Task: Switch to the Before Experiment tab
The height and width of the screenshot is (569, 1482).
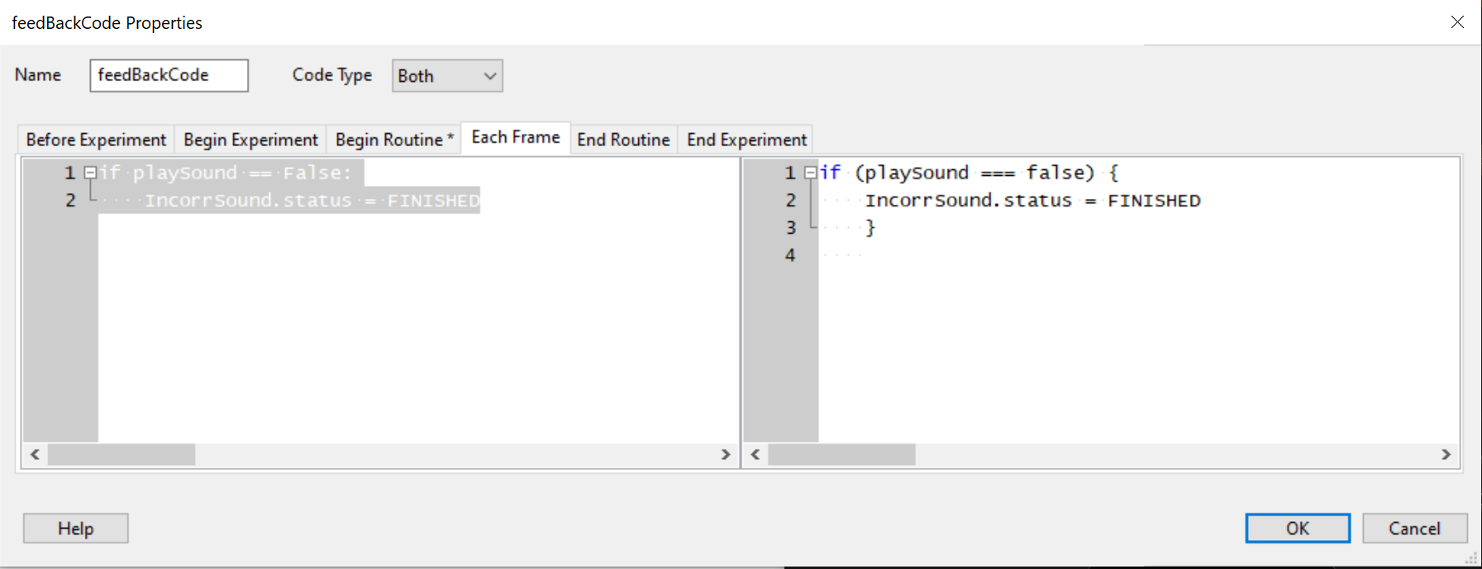Action: (96, 140)
